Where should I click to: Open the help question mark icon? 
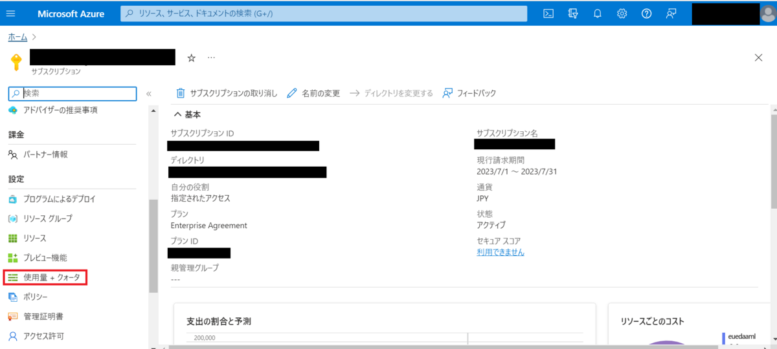pyautogui.click(x=646, y=14)
